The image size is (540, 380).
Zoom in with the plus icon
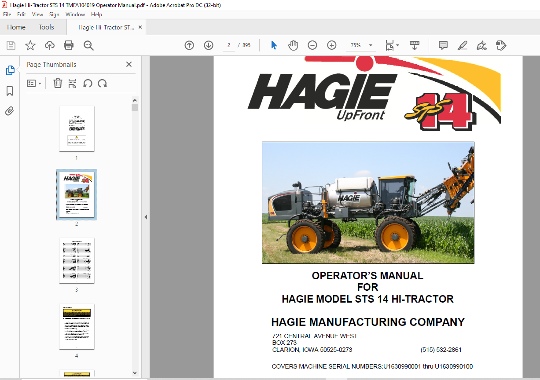pos(332,45)
